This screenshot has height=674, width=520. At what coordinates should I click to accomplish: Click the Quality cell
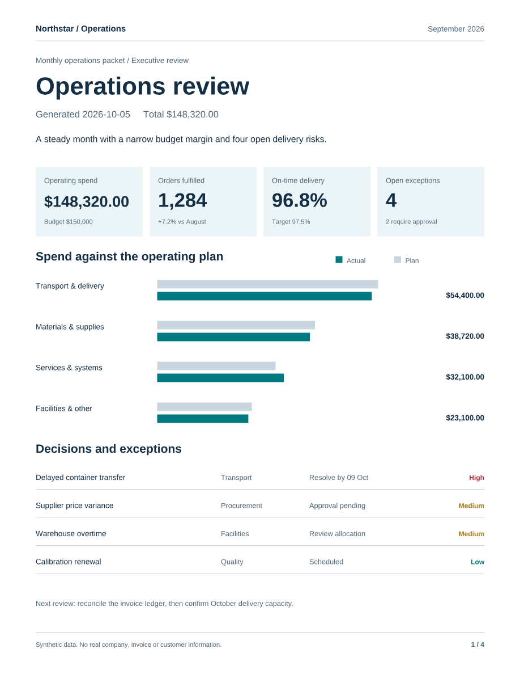(x=232, y=562)
